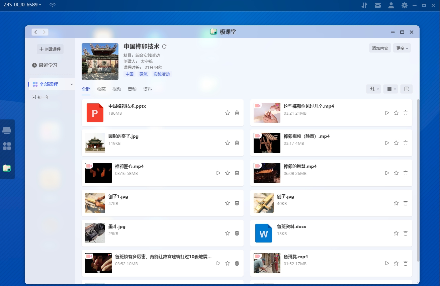Open the user account icon in the title bar
440x286 pixels.
click(x=391, y=5)
